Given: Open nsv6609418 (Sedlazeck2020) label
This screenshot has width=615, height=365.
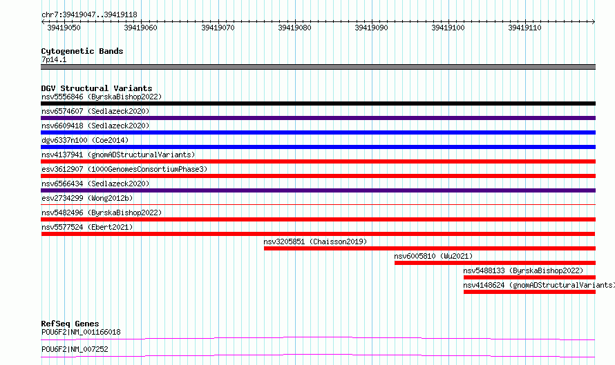Looking at the screenshot, I should (x=95, y=126).
